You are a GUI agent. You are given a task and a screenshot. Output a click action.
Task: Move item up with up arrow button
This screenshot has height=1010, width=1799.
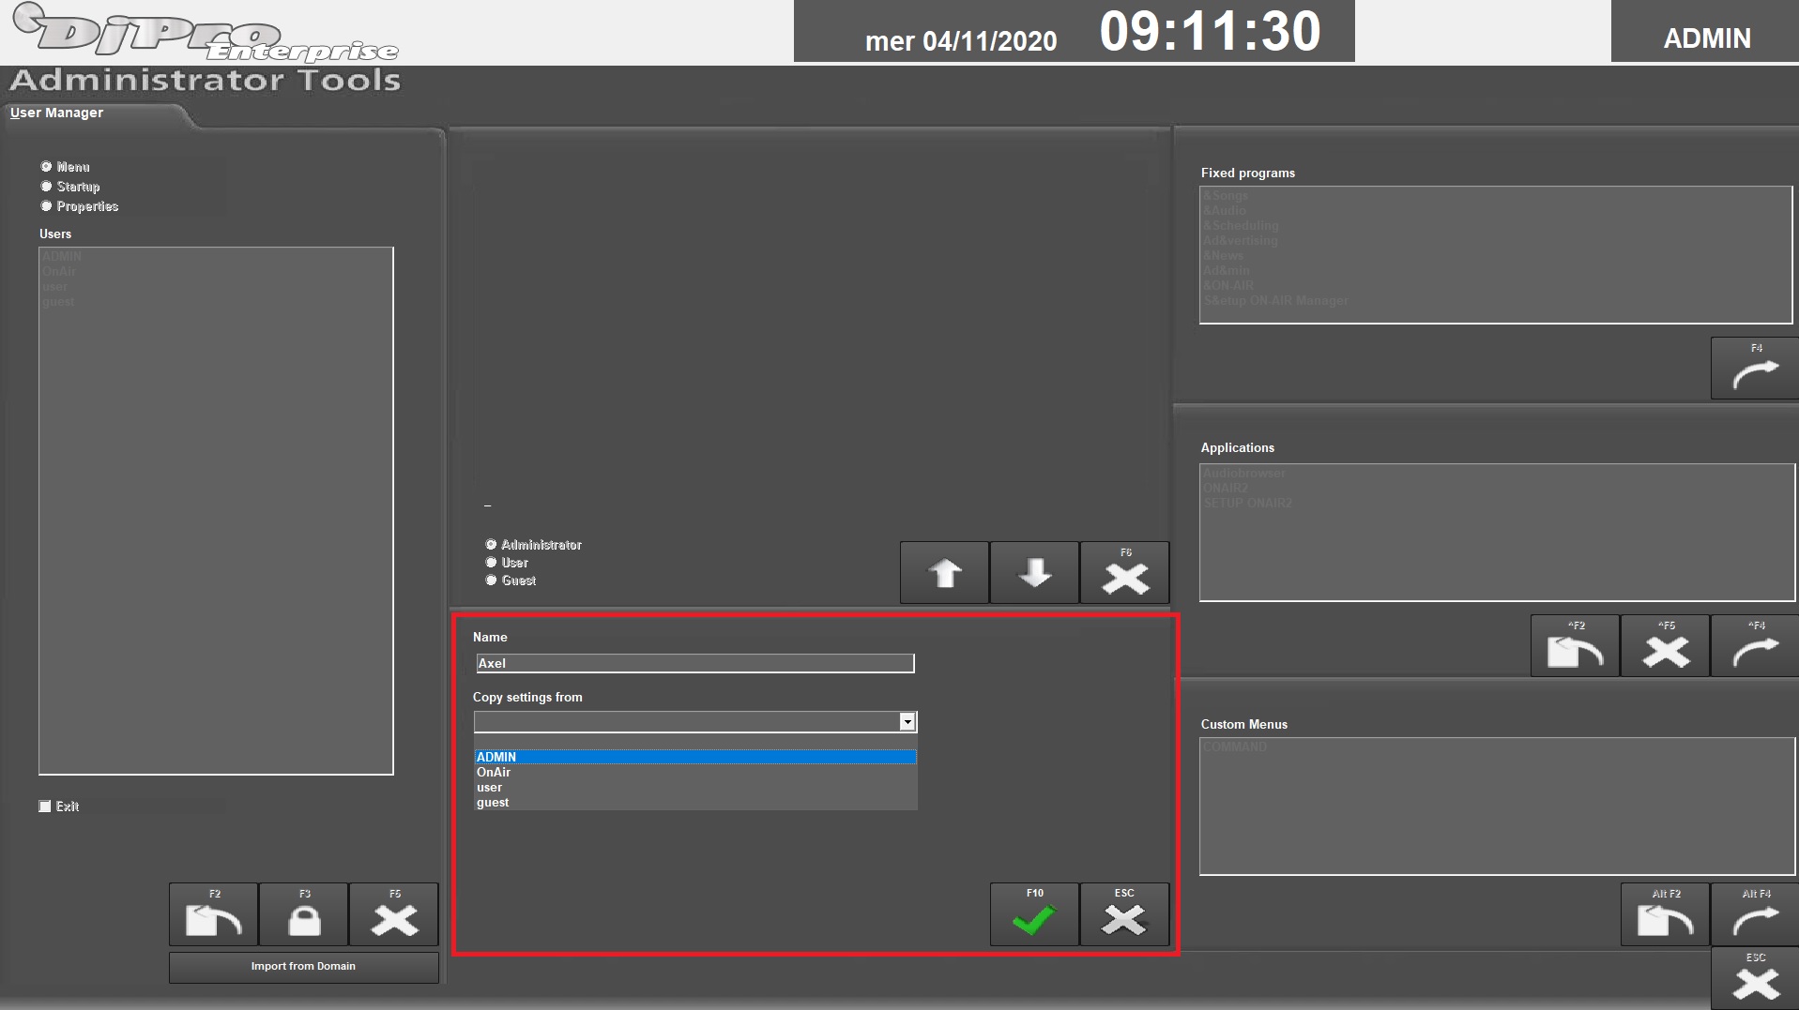pos(944,572)
